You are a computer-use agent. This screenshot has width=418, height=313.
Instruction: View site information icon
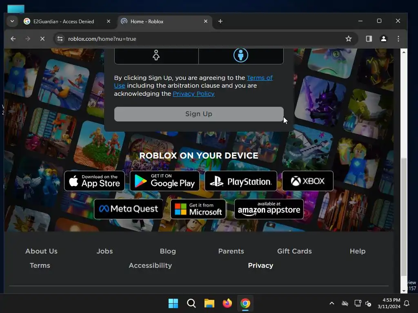click(60, 39)
